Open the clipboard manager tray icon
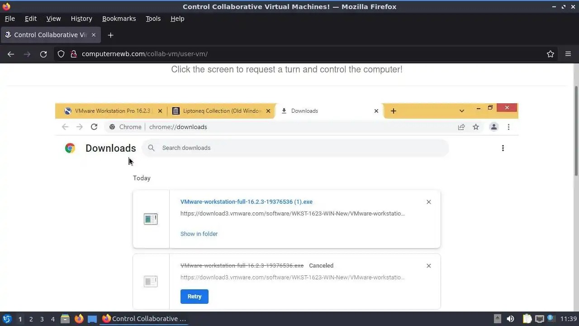 pyautogui.click(x=527, y=319)
